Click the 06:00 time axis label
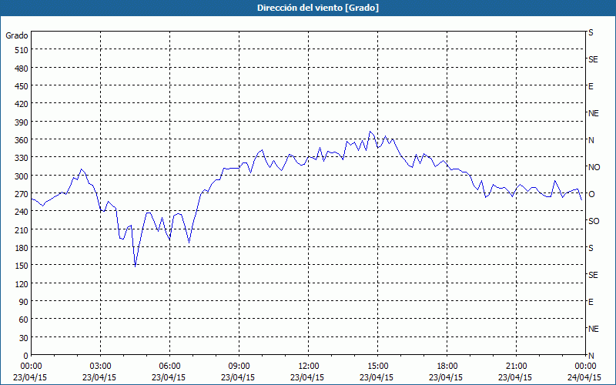Screen dimensions: 616x385 (x=169, y=367)
